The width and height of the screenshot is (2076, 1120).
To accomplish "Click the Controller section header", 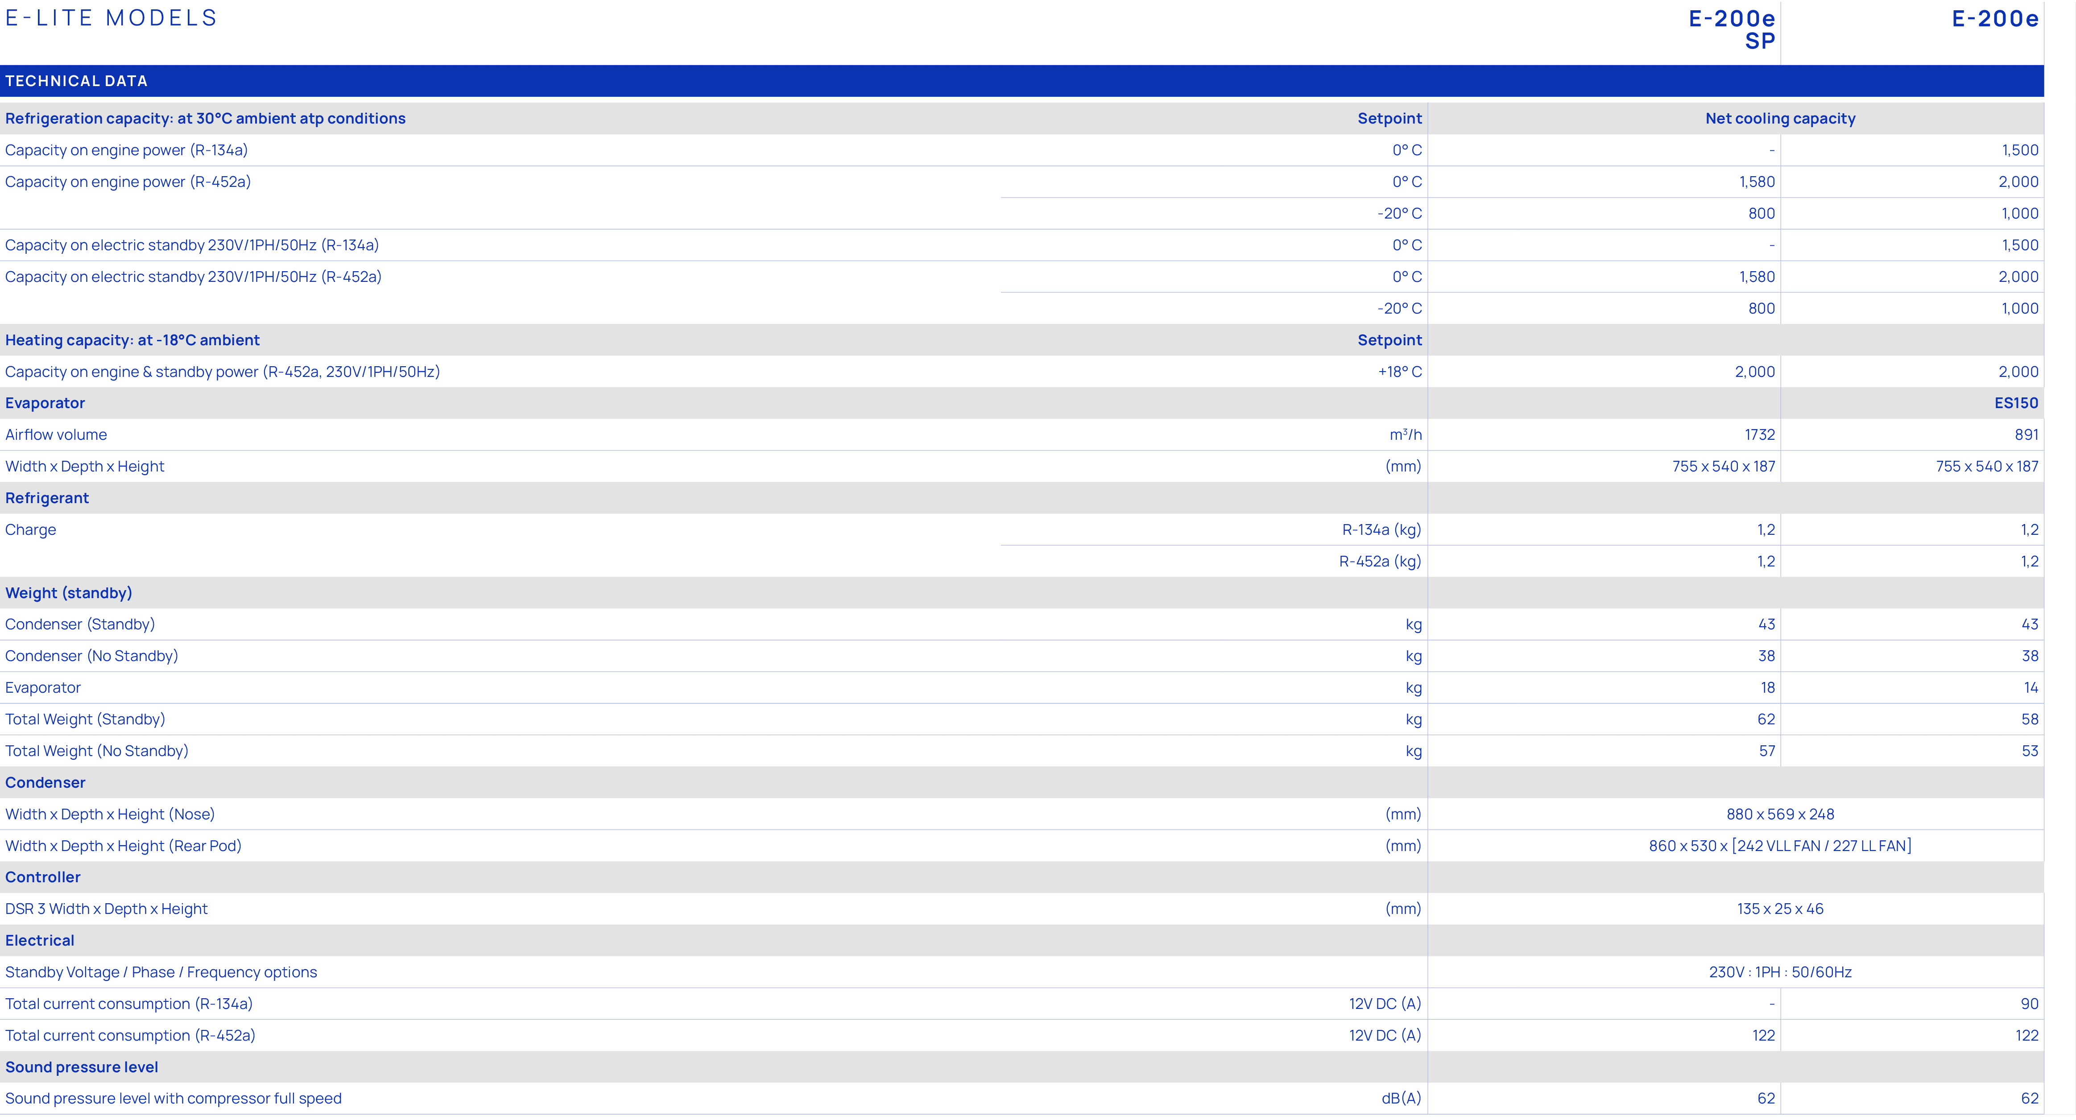I will [43, 876].
